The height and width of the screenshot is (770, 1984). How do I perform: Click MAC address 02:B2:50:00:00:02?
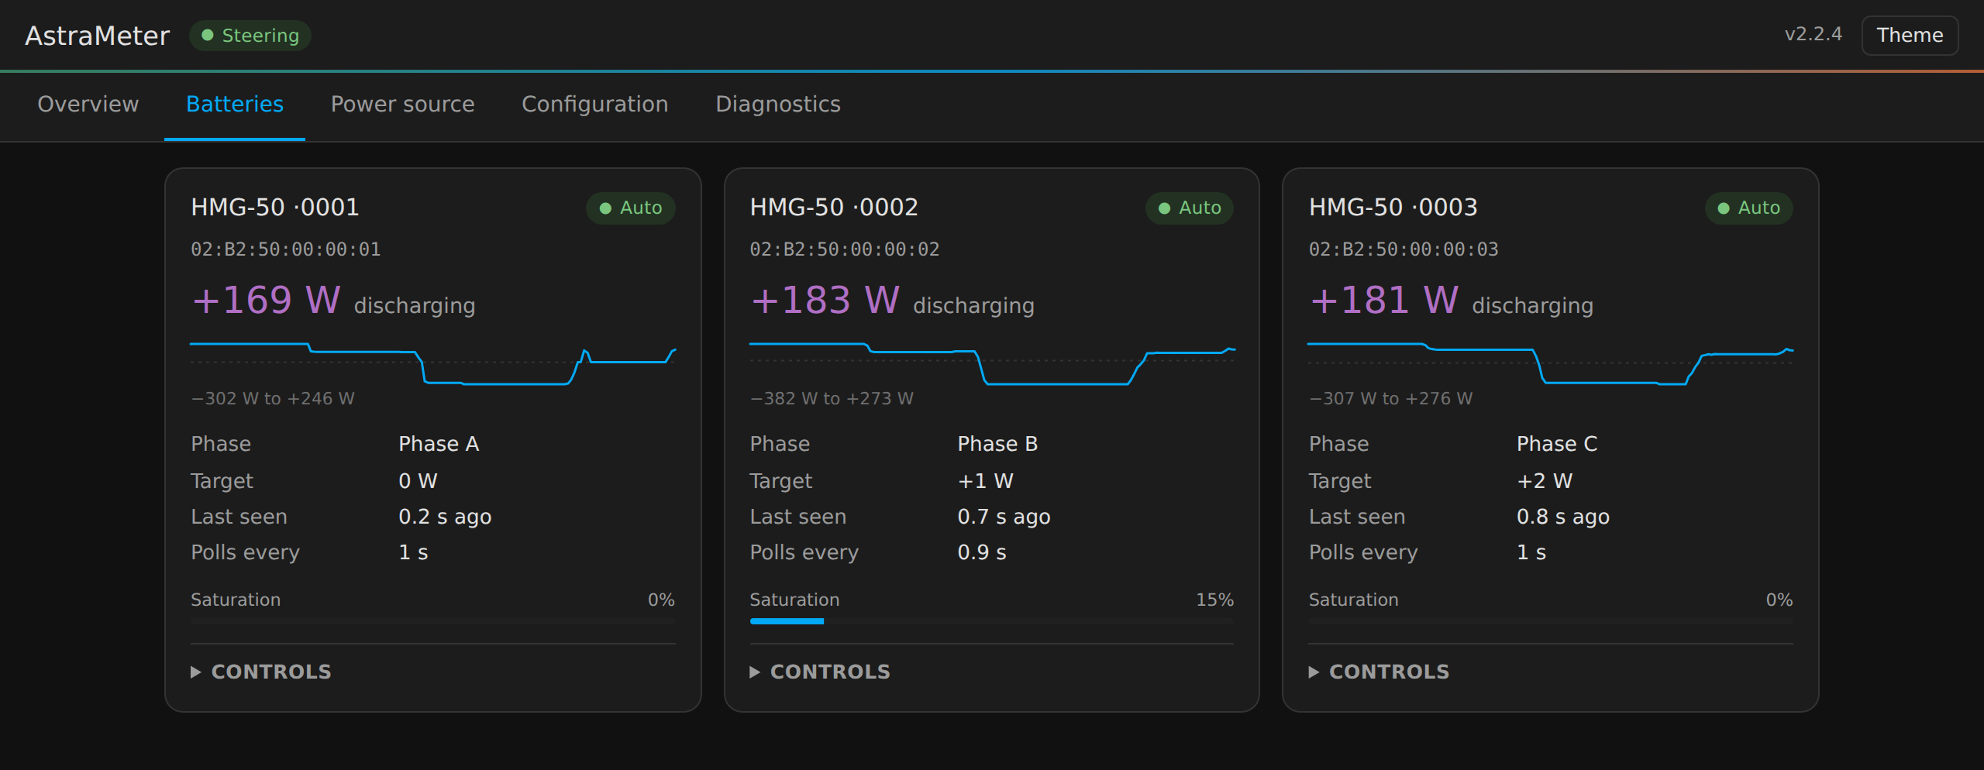(x=845, y=249)
